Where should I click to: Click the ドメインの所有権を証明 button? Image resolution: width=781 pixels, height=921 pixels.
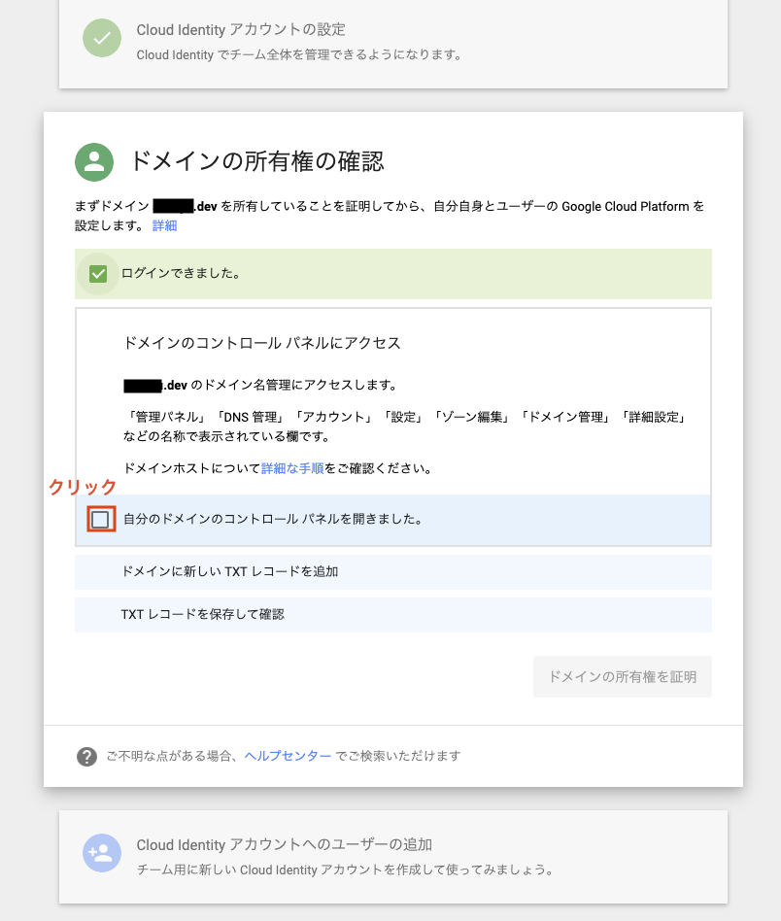click(622, 676)
